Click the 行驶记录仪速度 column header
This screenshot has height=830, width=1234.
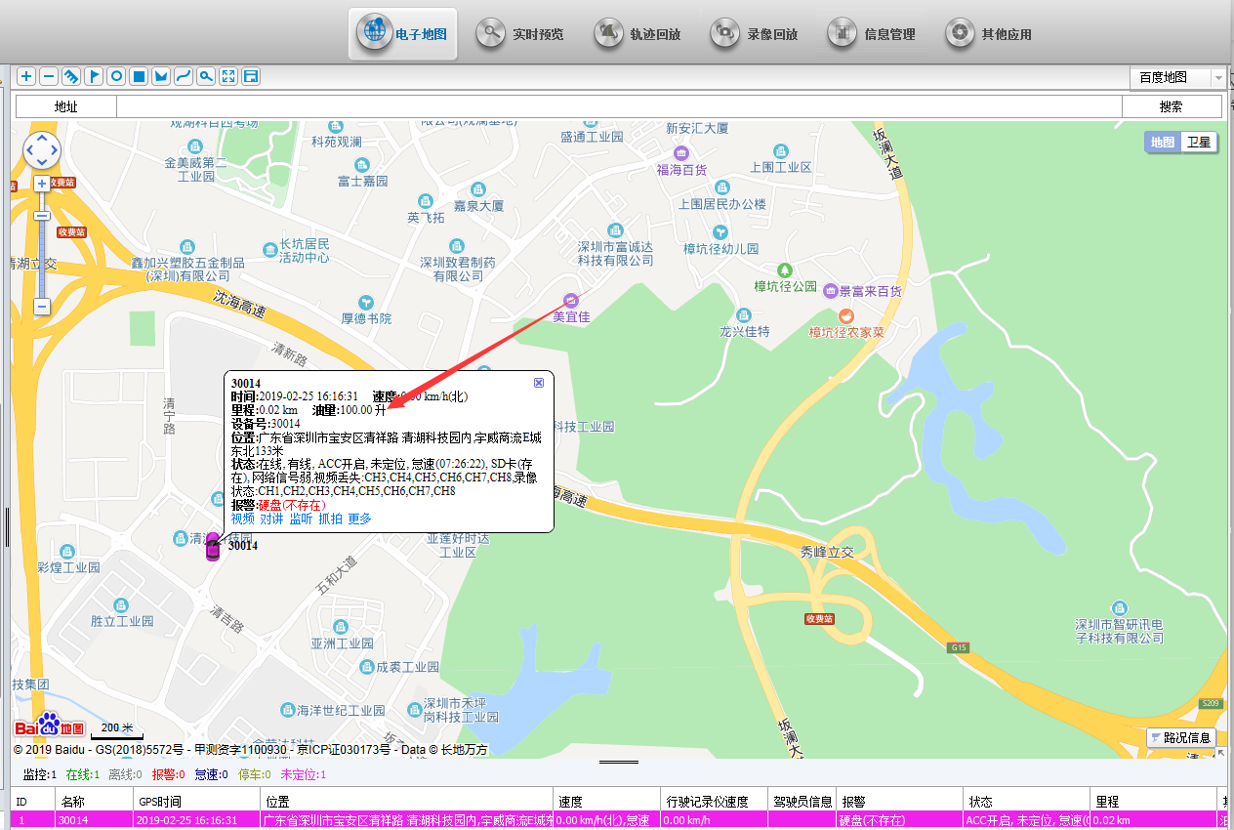[713, 801]
